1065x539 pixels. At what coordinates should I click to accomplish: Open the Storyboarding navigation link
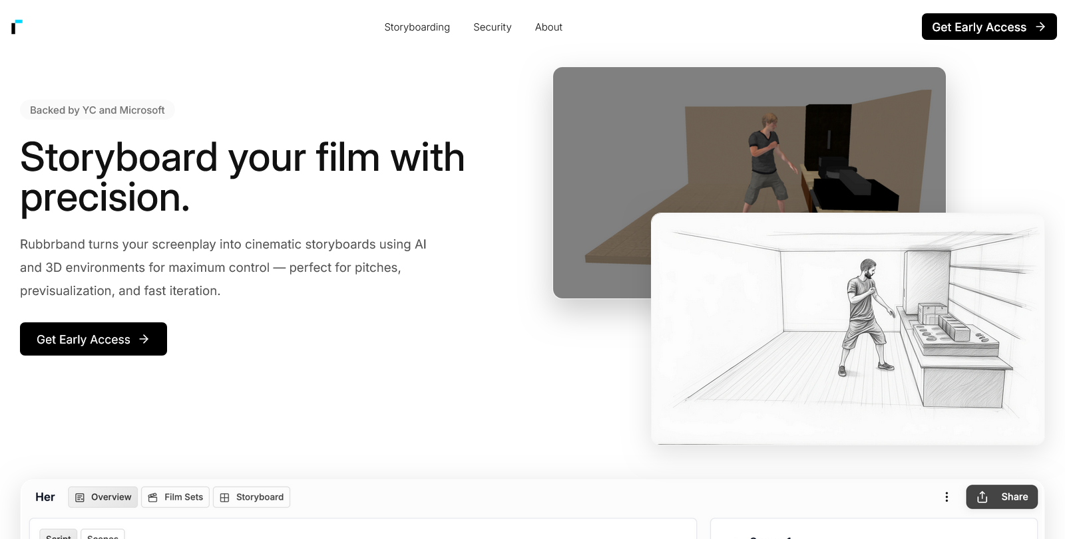417,27
